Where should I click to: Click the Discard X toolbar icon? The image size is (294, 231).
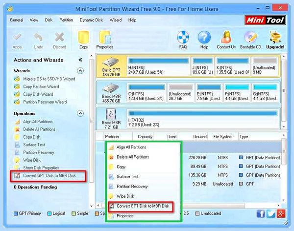pos(59,37)
